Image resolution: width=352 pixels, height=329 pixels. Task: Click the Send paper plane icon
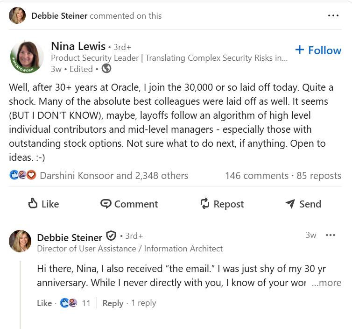(290, 204)
